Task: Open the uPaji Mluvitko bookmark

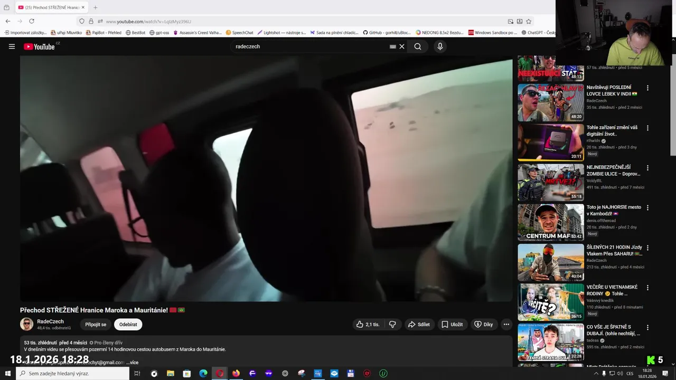Action: 66,32
